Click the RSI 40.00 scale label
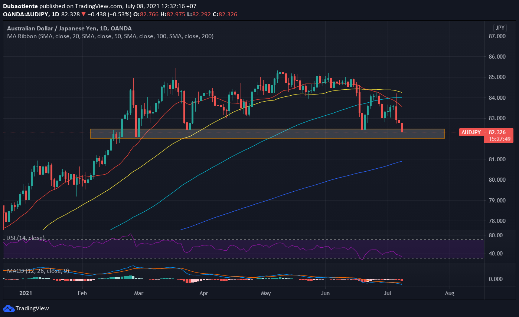Viewport: 519px width, 317px height. (x=496, y=254)
